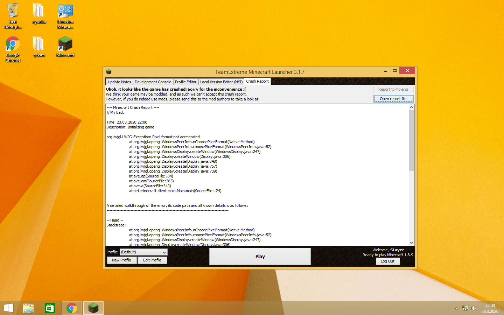Click the Play button
Screen dimensions: 504x315
[x=260, y=257]
